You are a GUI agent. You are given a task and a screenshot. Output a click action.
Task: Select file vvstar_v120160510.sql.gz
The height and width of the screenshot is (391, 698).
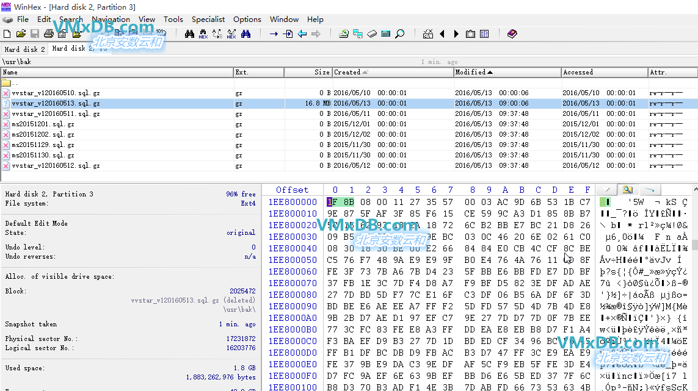56,93
